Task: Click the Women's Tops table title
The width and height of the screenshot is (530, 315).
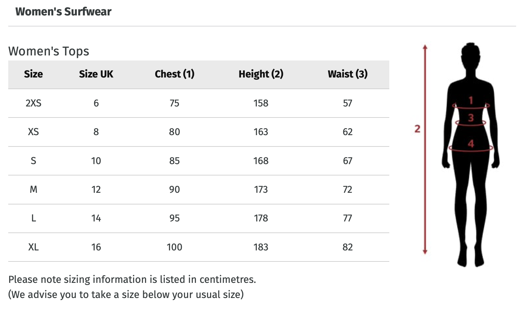Action: click(49, 51)
